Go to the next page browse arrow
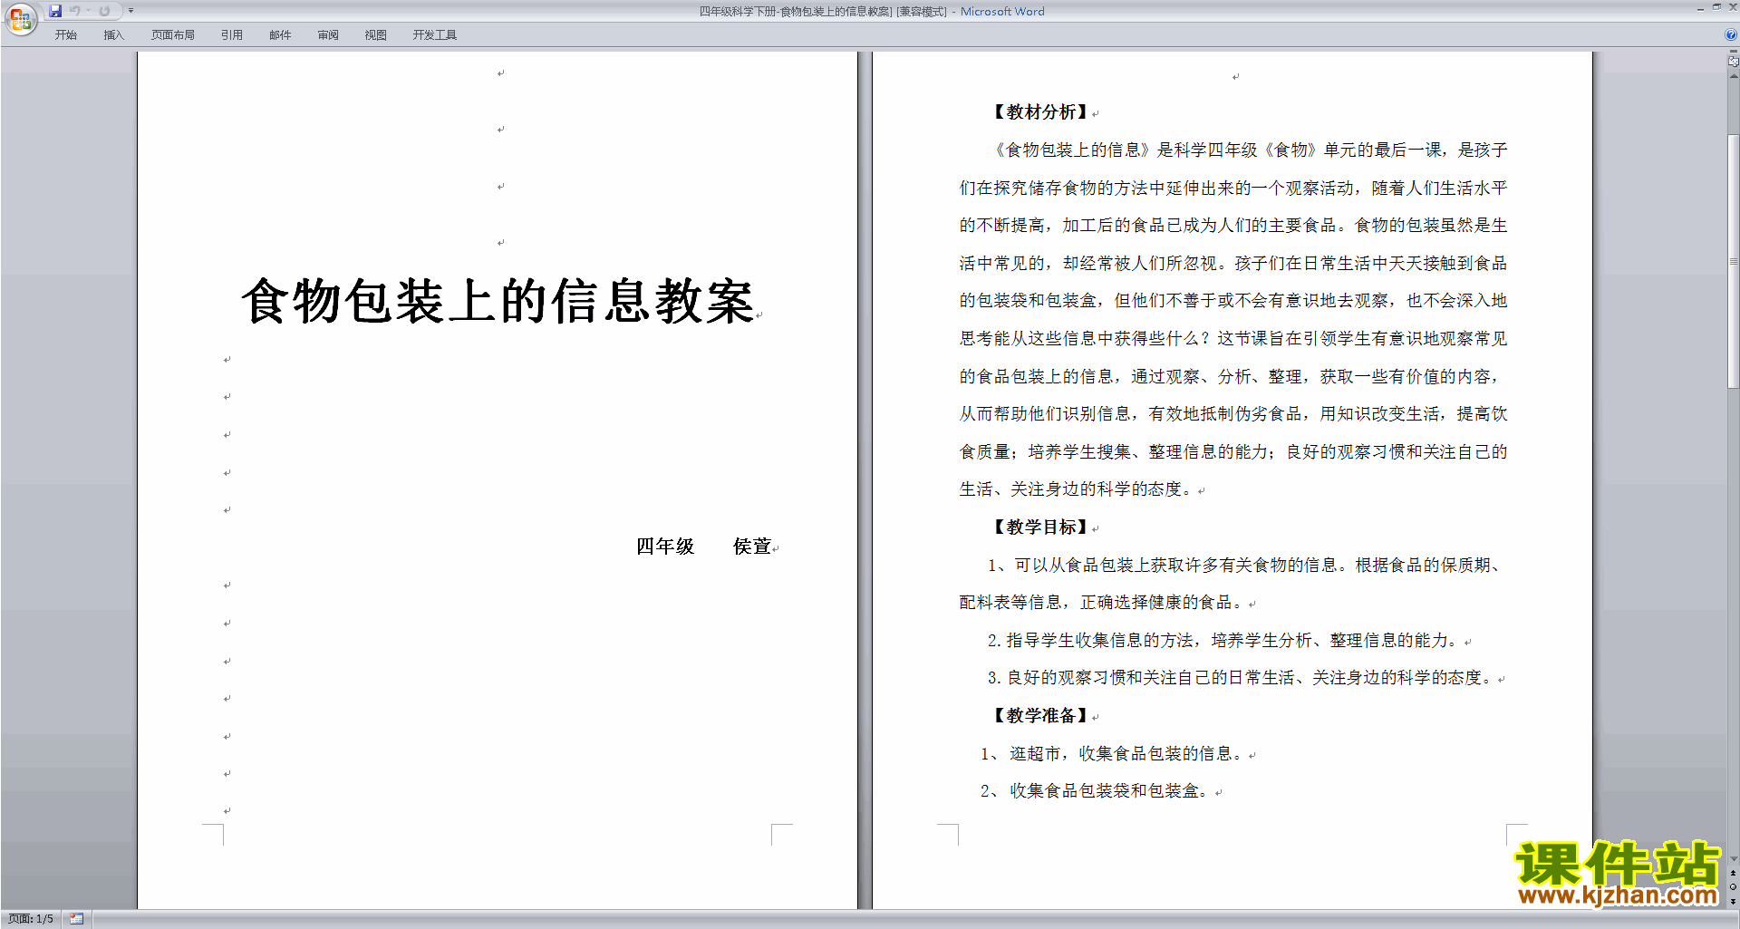The image size is (1740, 929). coord(1733,901)
